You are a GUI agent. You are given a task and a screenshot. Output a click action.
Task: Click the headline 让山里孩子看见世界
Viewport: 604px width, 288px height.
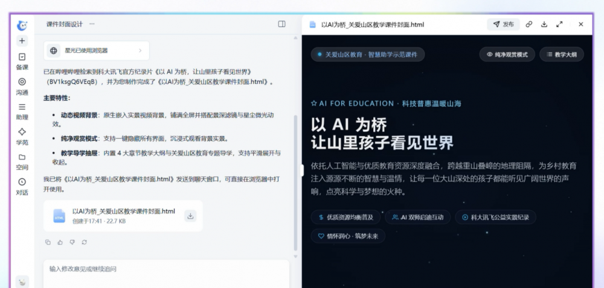tap(382, 142)
